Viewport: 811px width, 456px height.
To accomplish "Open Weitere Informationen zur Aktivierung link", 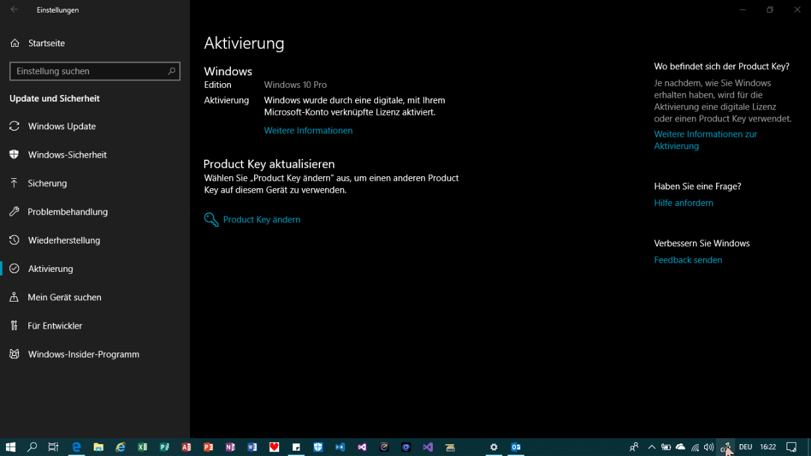I will (705, 140).
